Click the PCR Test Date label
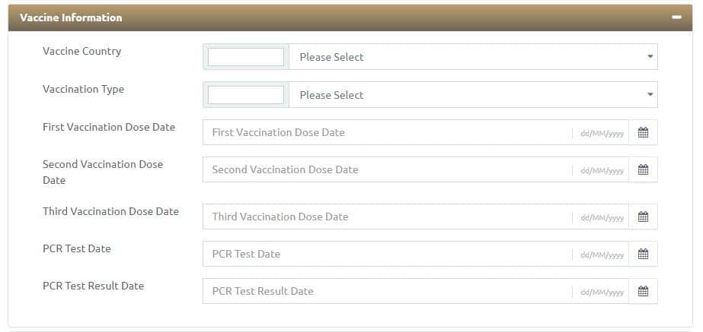703x332 pixels. [77, 248]
